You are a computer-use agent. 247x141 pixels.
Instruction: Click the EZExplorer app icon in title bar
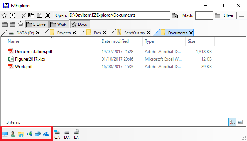click(x=6, y=5)
